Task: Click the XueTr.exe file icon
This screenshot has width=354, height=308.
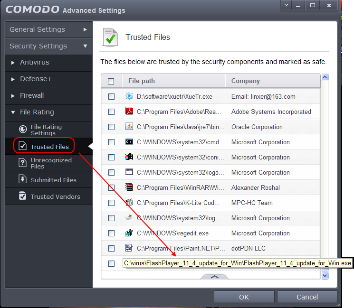Action: click(129, 96)
